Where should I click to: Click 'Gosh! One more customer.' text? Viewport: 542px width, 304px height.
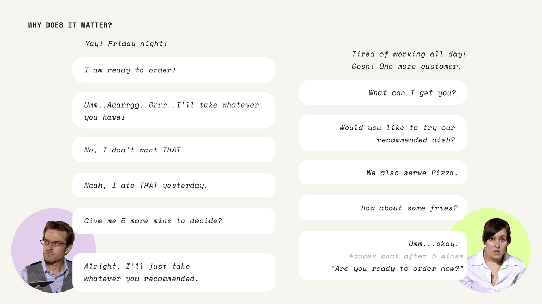click(x=406, y=67)
